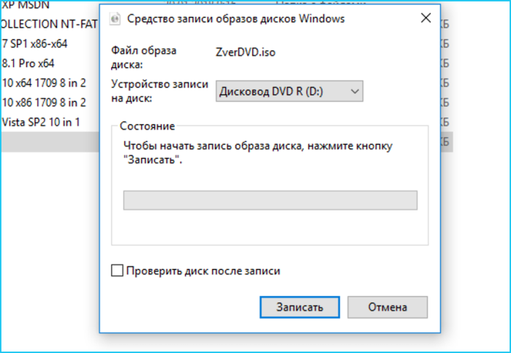Viewport: 511px width, 353px height.
Task: Click the highlighted selected row in file list
Action: pos(50,142)
